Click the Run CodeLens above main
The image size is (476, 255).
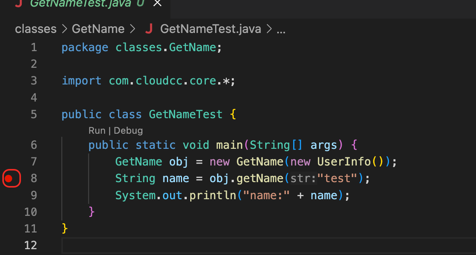(x=97, y=131)
